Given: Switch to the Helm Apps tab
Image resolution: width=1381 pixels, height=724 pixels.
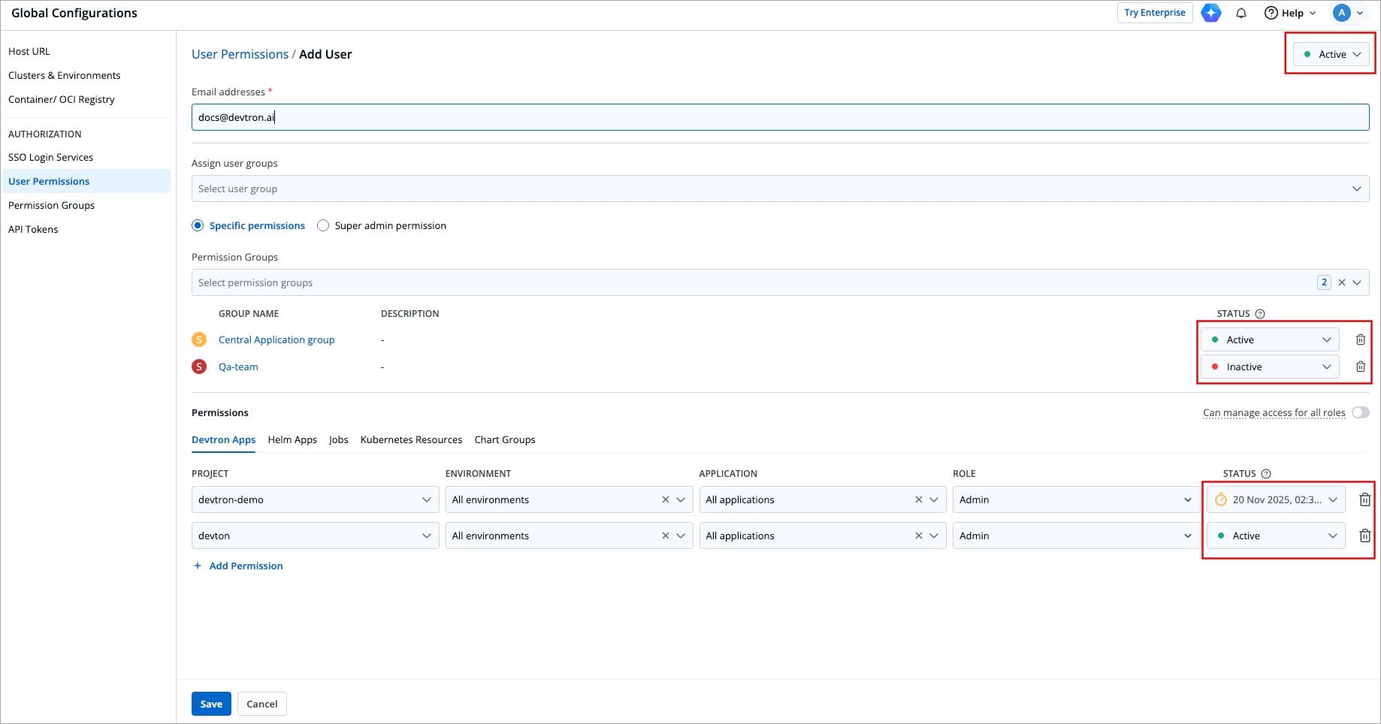Looking at the screenshot, I should coord(292,439).
